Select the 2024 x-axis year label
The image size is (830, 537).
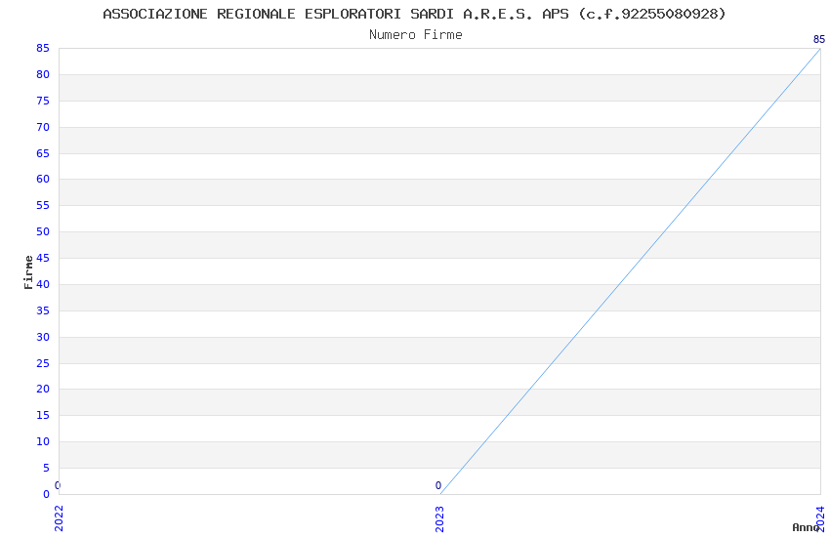(x=820, y=518)
